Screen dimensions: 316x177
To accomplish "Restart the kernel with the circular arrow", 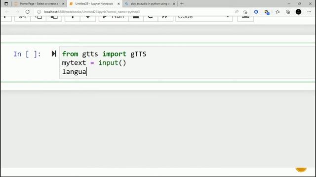I will pos(151,18).
